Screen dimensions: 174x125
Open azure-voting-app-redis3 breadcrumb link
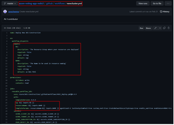click(31, 4)
